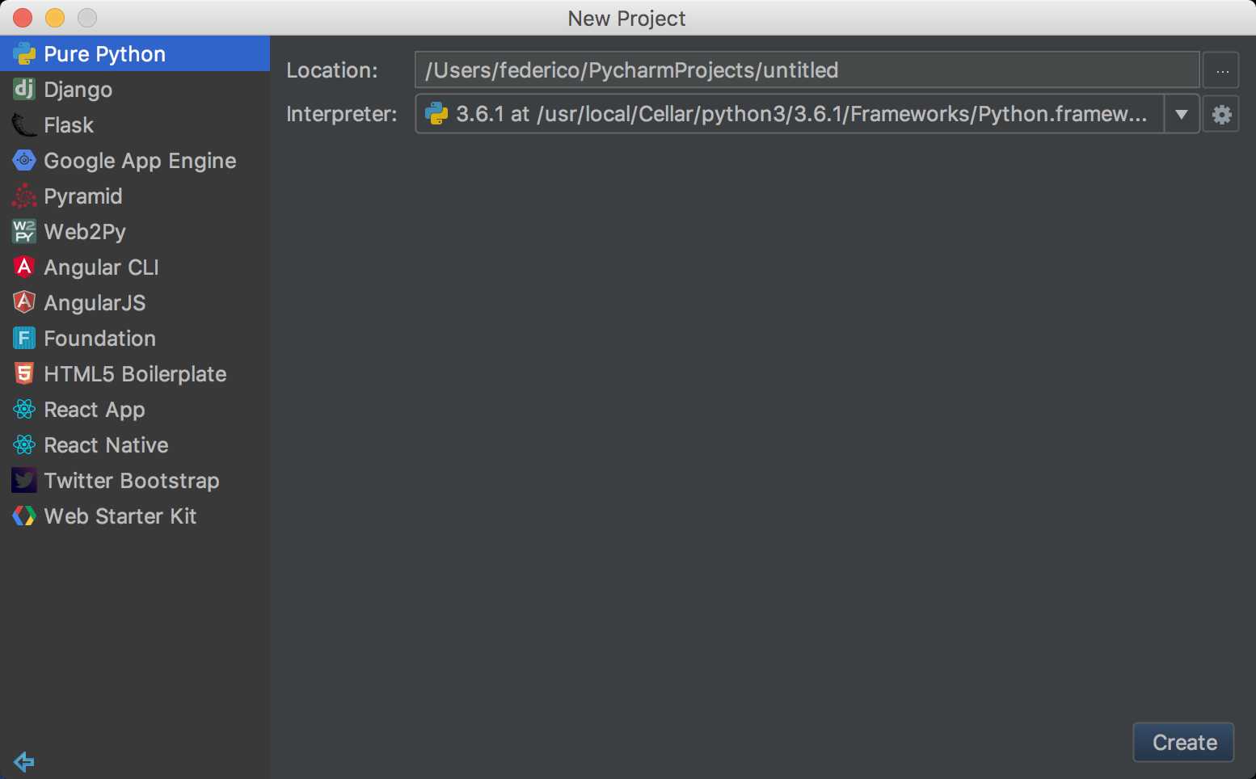Click the Django dj icon

[x=24, y=89]
